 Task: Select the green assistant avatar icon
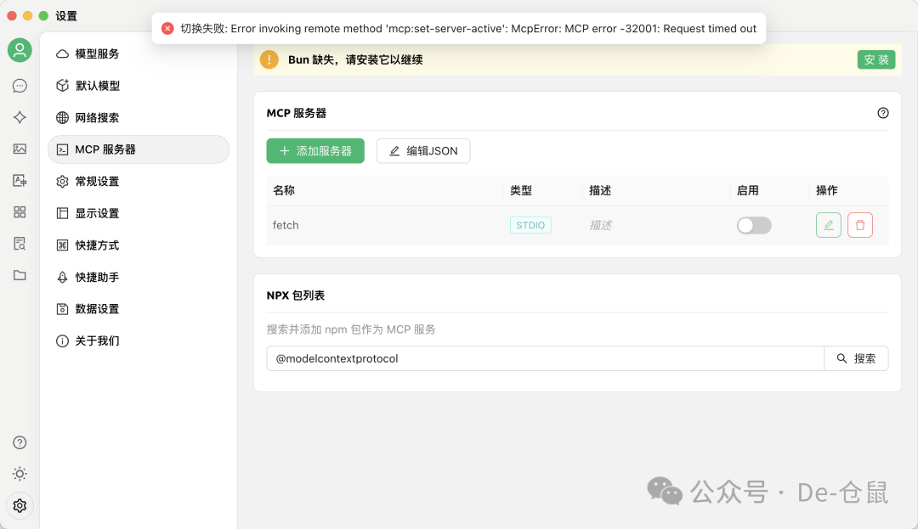[x=19, y=50]
